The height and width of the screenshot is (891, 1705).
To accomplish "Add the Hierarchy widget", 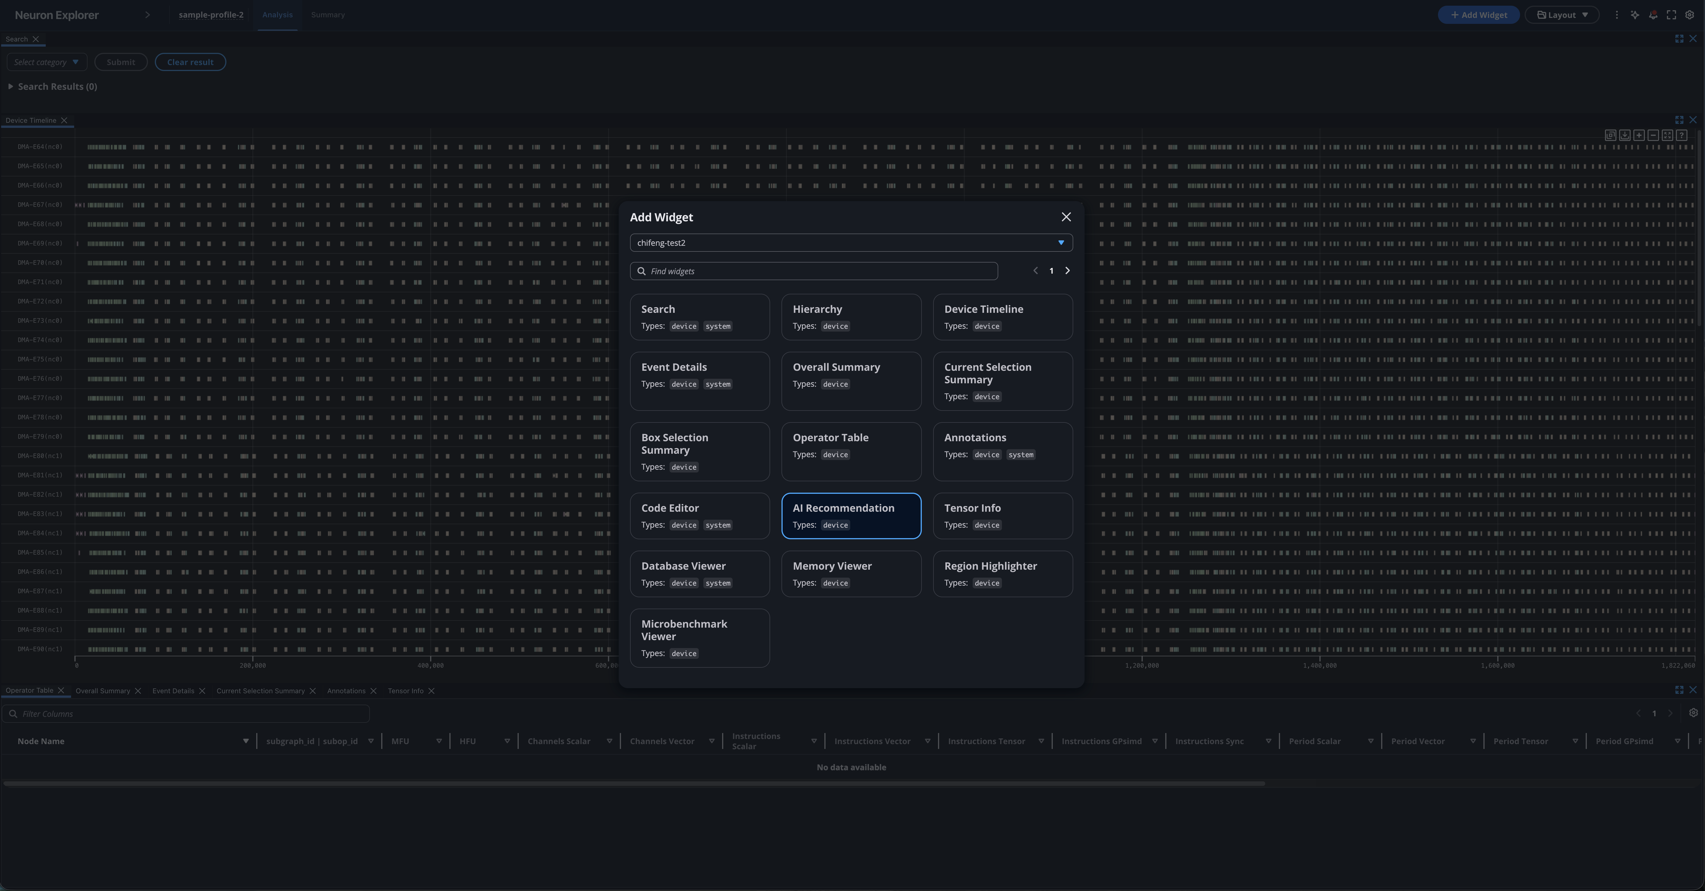I will click(851, 317).
